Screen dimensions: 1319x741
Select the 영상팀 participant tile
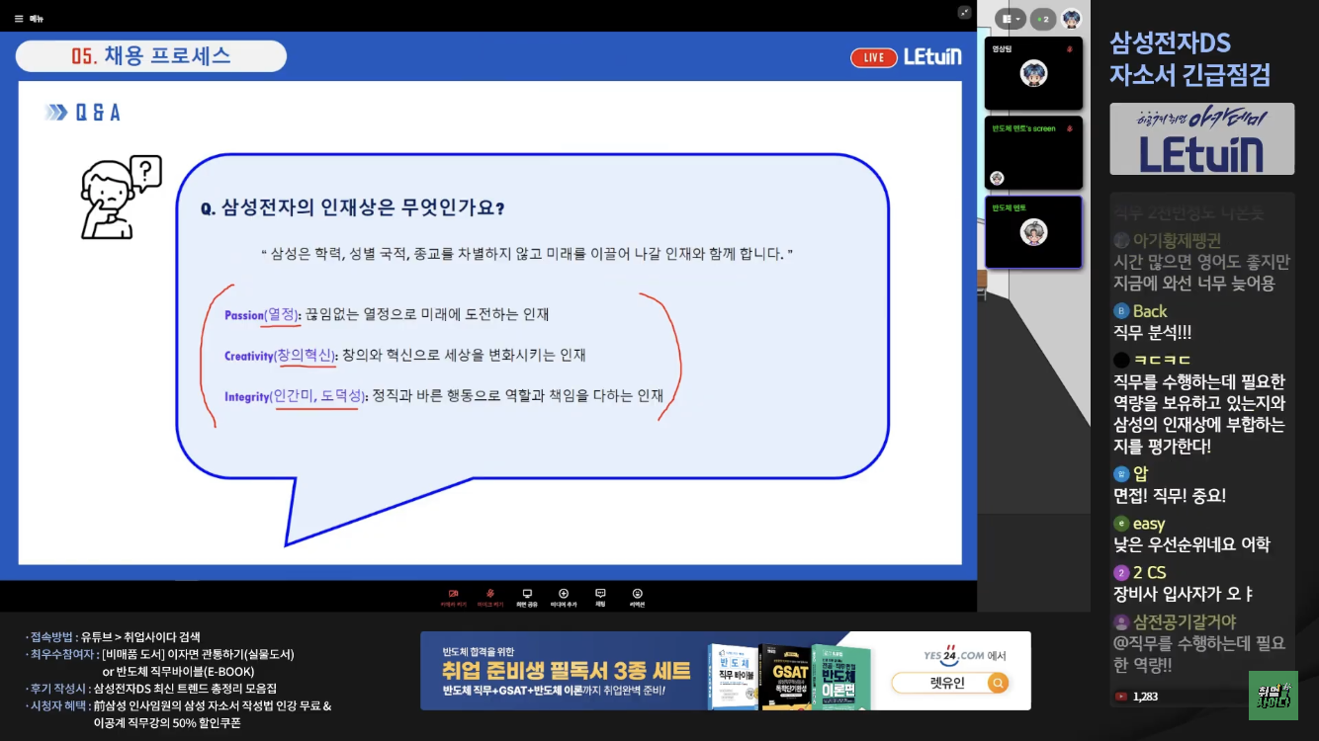tap(1033, 73)
